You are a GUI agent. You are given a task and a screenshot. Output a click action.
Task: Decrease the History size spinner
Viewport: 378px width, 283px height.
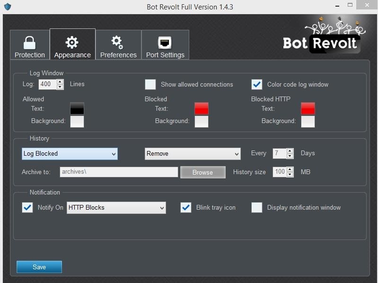click(290, 175)
